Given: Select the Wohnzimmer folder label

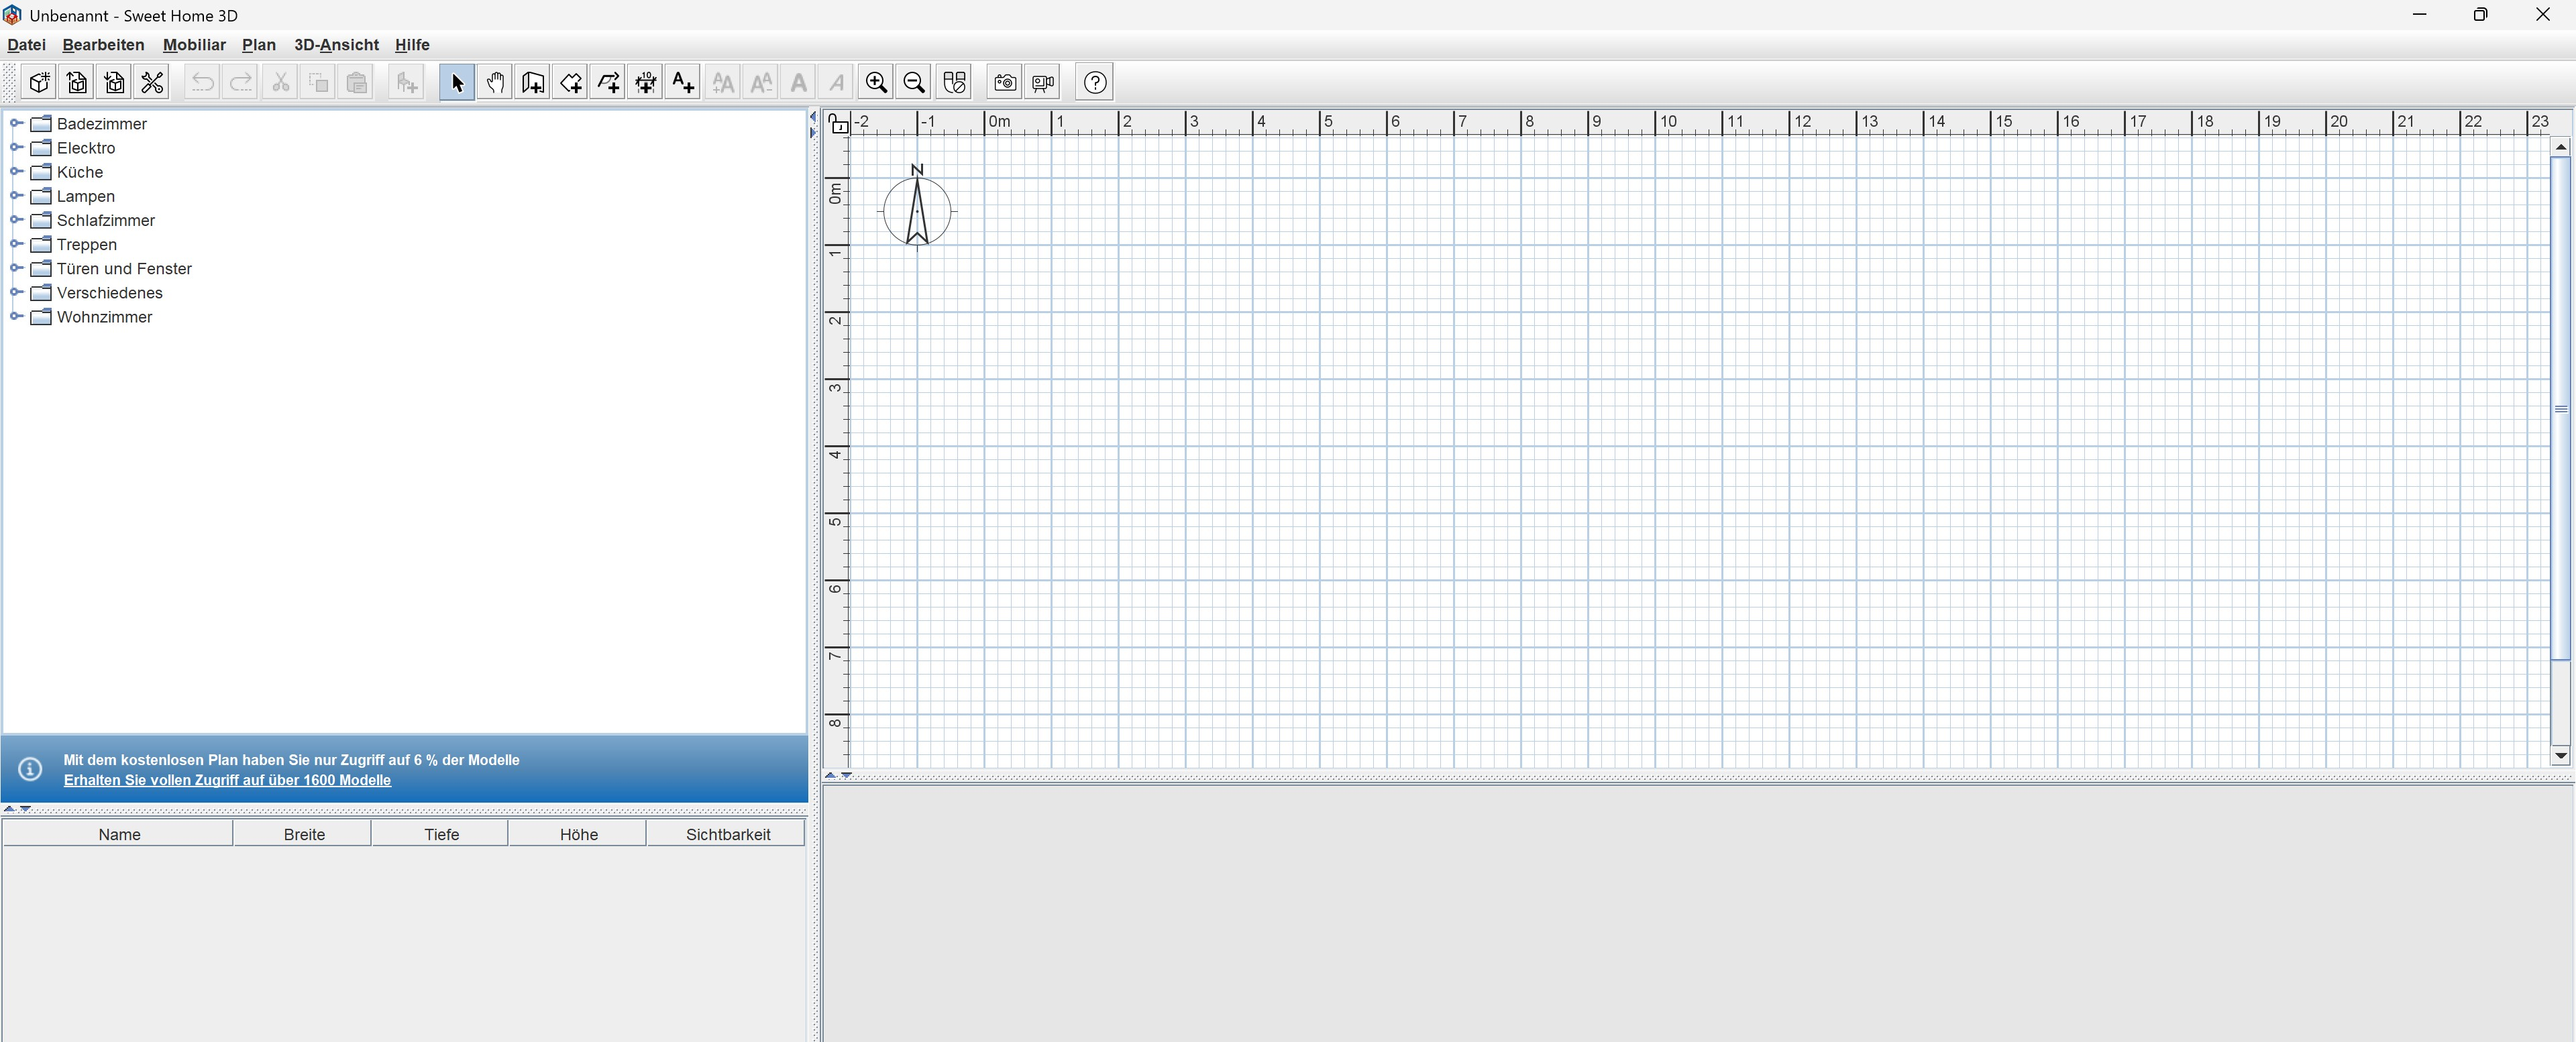Looking at the screenshot, I should 104,317.
